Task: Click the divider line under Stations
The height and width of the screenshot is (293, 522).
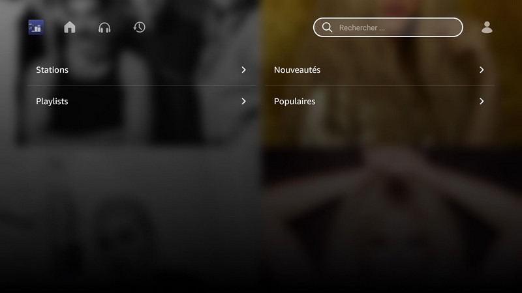Action: click(142, 86)
